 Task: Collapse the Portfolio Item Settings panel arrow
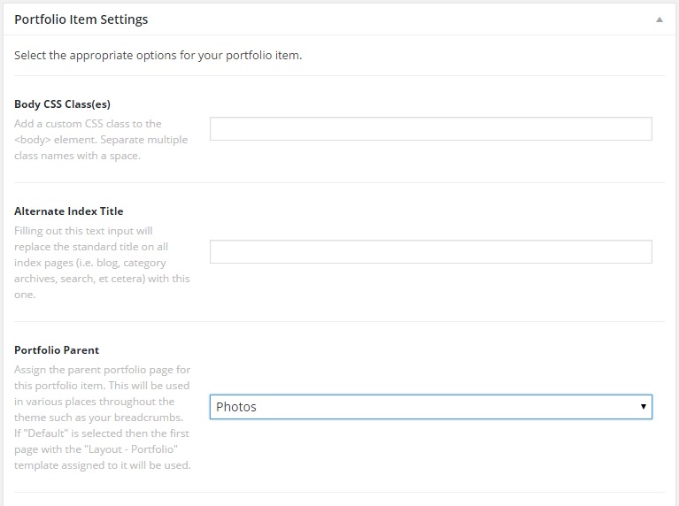[659, 19]
